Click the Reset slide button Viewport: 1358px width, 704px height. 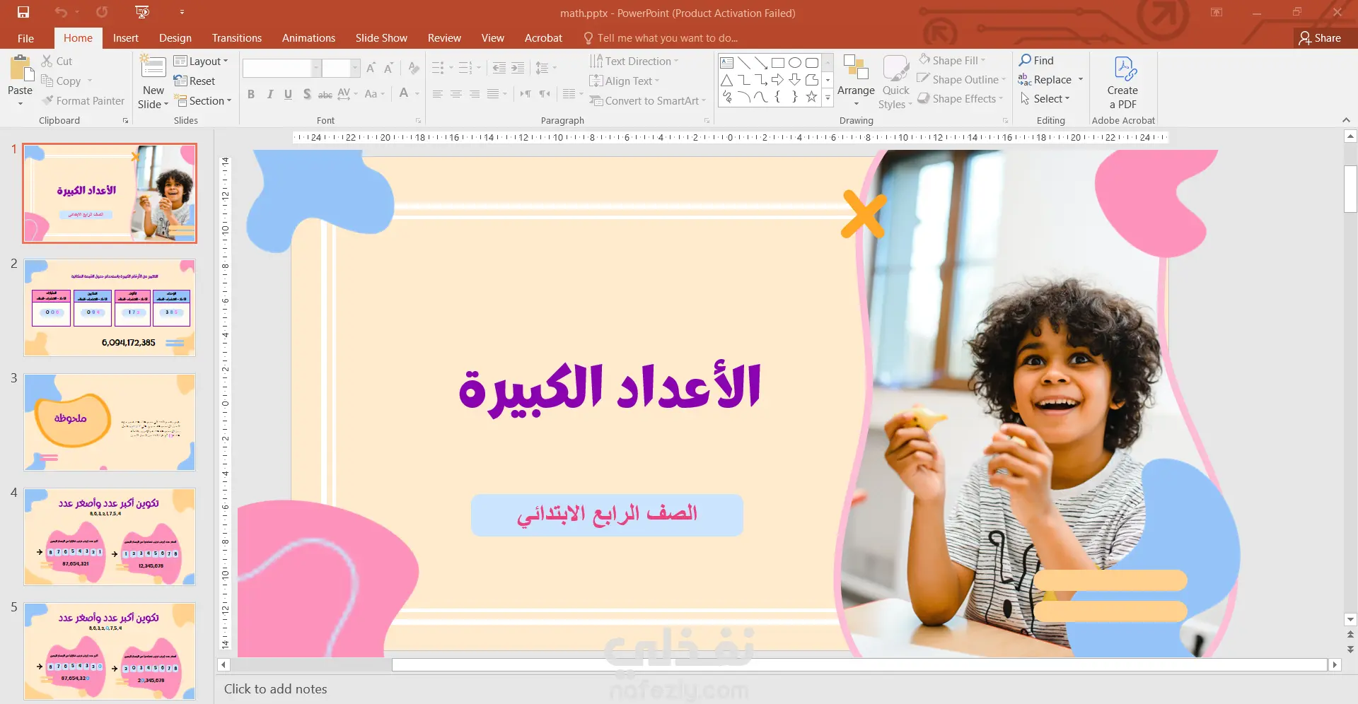coord(195,81)
